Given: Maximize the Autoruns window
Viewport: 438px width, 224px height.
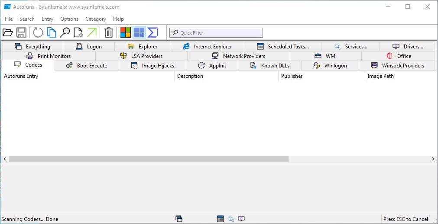Looking at the screenshot, I should coord(408,6).
